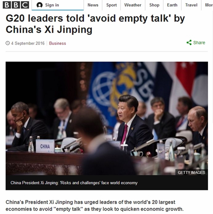Viewport: 213px width, 214px height.
Task: Click the clock icon beside the date
Action: (7, 43)
